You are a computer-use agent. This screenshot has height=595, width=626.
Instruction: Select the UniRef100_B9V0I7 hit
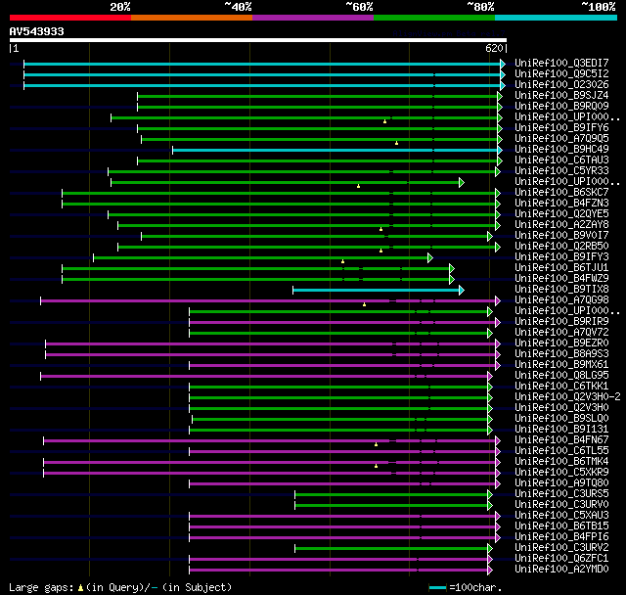(x=561, y=236)
